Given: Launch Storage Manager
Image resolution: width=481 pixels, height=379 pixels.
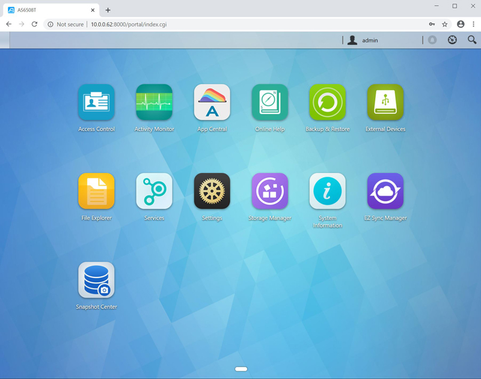Looking at the screenshot, I should (269, 191).
